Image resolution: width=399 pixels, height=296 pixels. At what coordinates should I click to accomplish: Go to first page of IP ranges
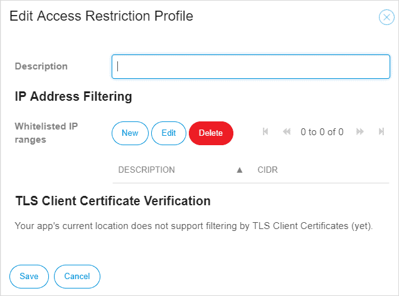[265, 132]
